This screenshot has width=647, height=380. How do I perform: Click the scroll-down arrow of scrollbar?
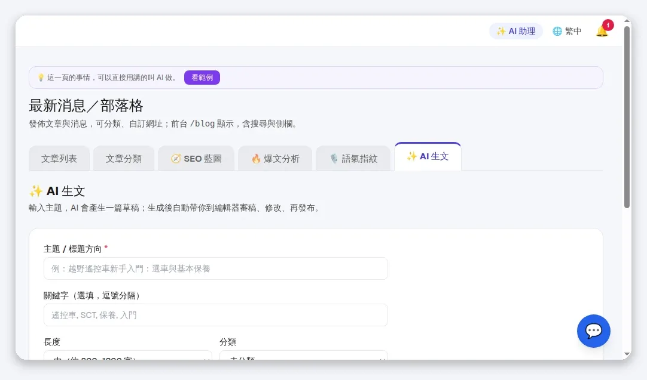click(627, 354)
